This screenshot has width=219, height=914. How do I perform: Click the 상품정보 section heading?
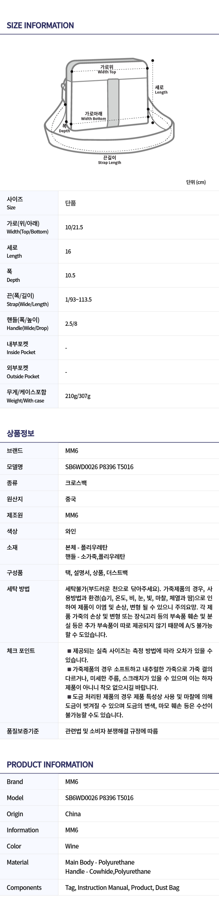coord(21,433)
